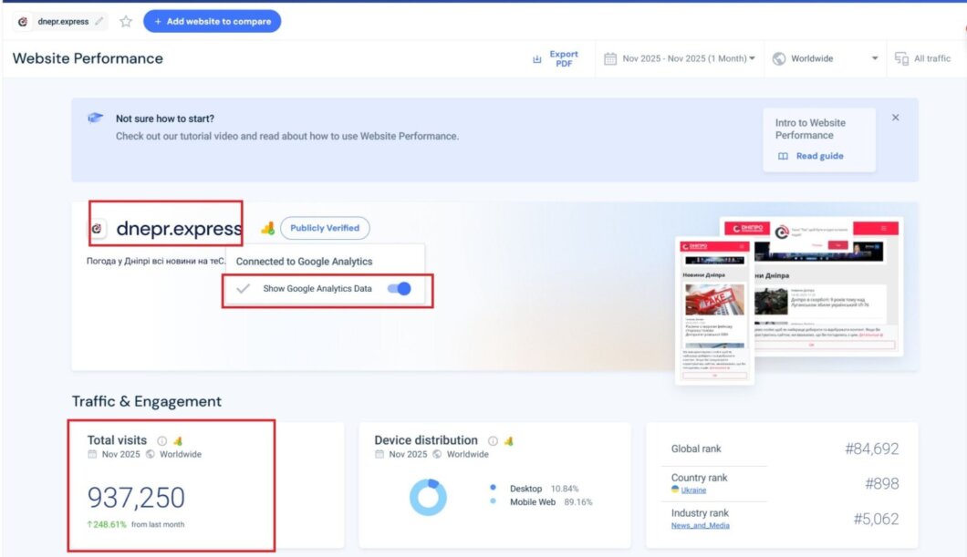This screenshot has height=557, width=967.
Task: Open the Read guide link
Action: tap(811, 156)
